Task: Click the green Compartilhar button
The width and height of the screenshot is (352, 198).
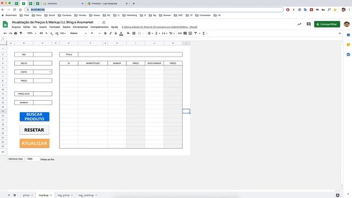Action: point(327,24)
